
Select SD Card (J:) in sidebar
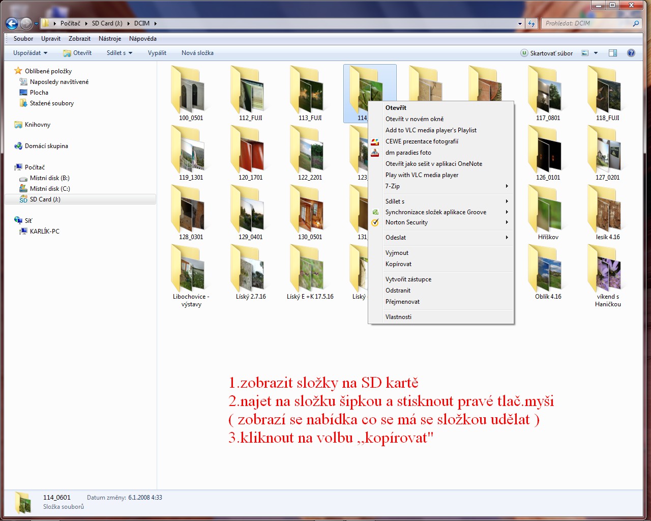(x=45, y=199)
